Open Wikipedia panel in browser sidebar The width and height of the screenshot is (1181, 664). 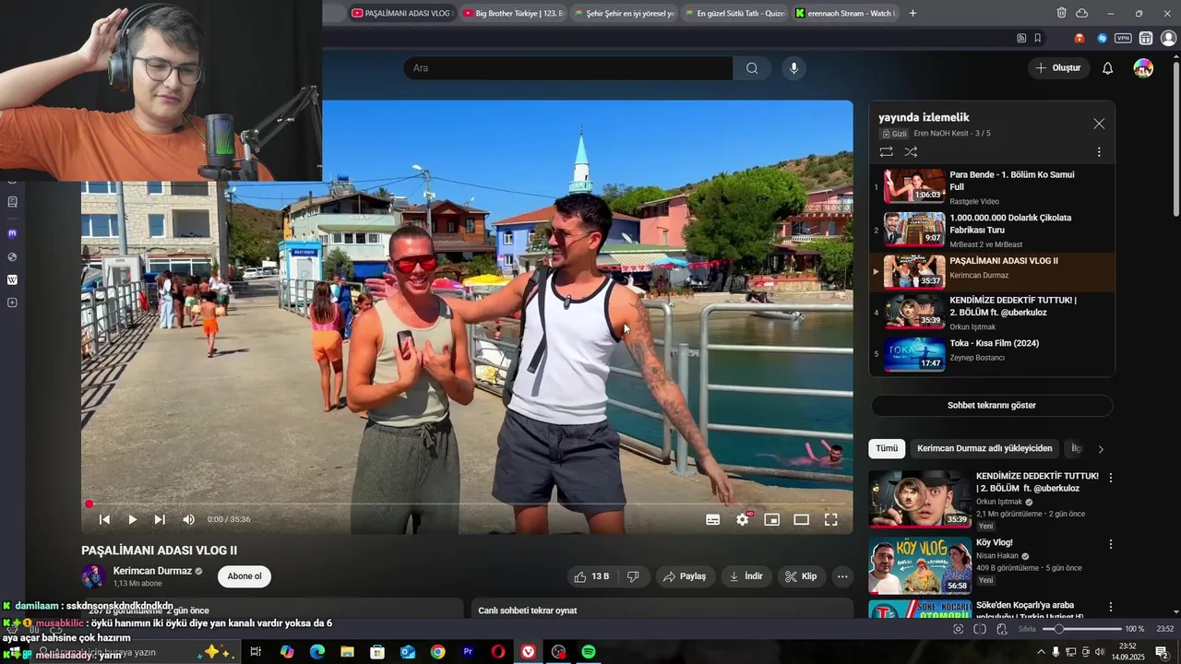12,279
